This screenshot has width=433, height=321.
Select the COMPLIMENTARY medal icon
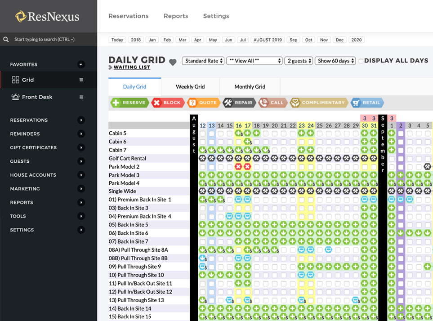(x=295, y=103)
